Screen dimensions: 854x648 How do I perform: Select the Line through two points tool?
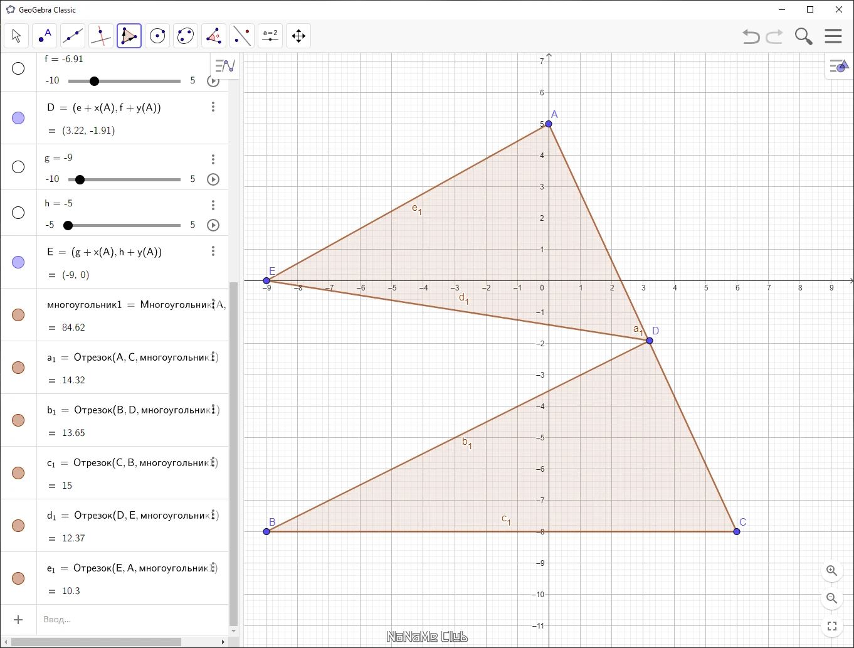coord(73,36)
